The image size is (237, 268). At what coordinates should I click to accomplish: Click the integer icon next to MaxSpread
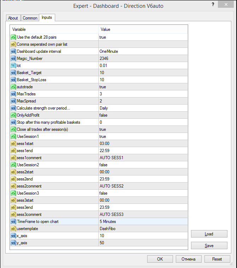(x=13, y=101)
